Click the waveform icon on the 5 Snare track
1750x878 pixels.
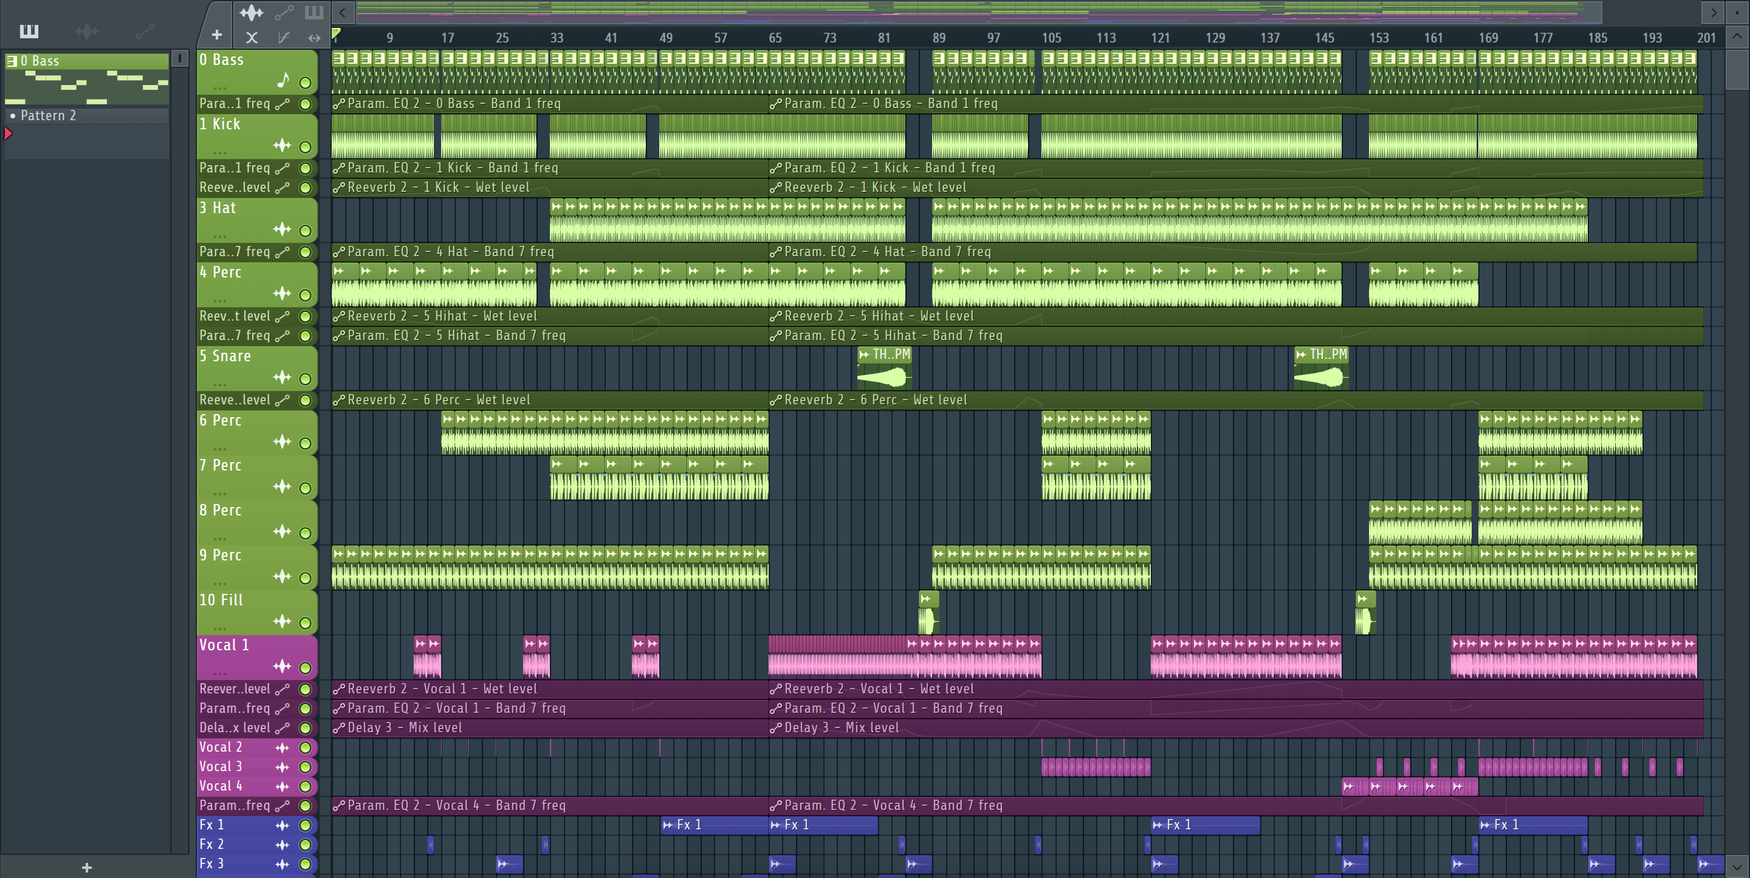click(282, 378)
